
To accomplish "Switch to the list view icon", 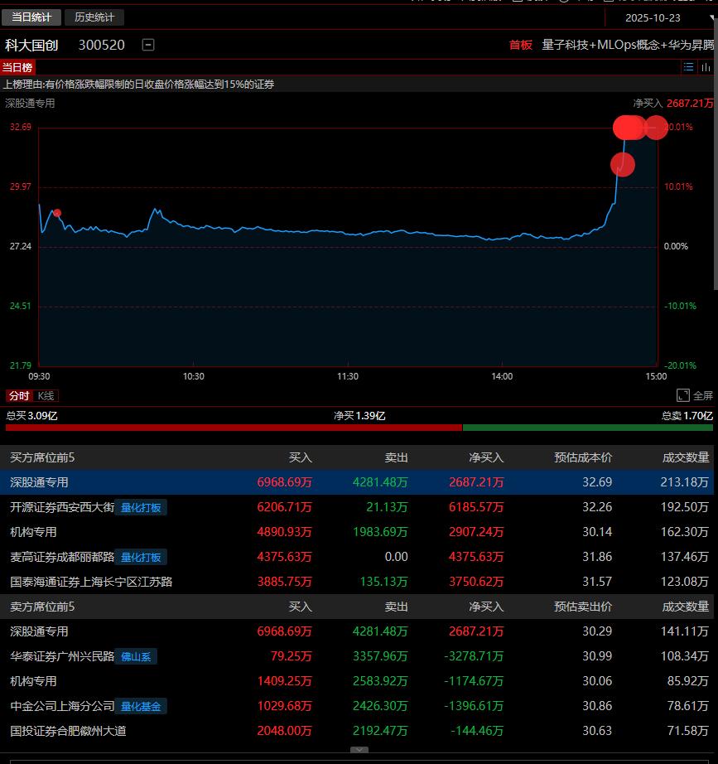I will [x=688, y=67].
